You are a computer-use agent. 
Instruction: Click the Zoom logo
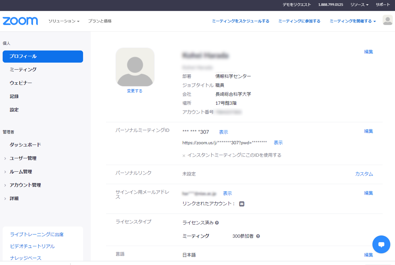click(20, 21)
